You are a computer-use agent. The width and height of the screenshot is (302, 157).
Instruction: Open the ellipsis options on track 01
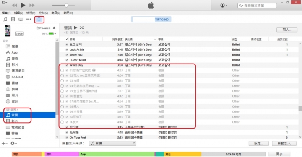click(94, 70)
